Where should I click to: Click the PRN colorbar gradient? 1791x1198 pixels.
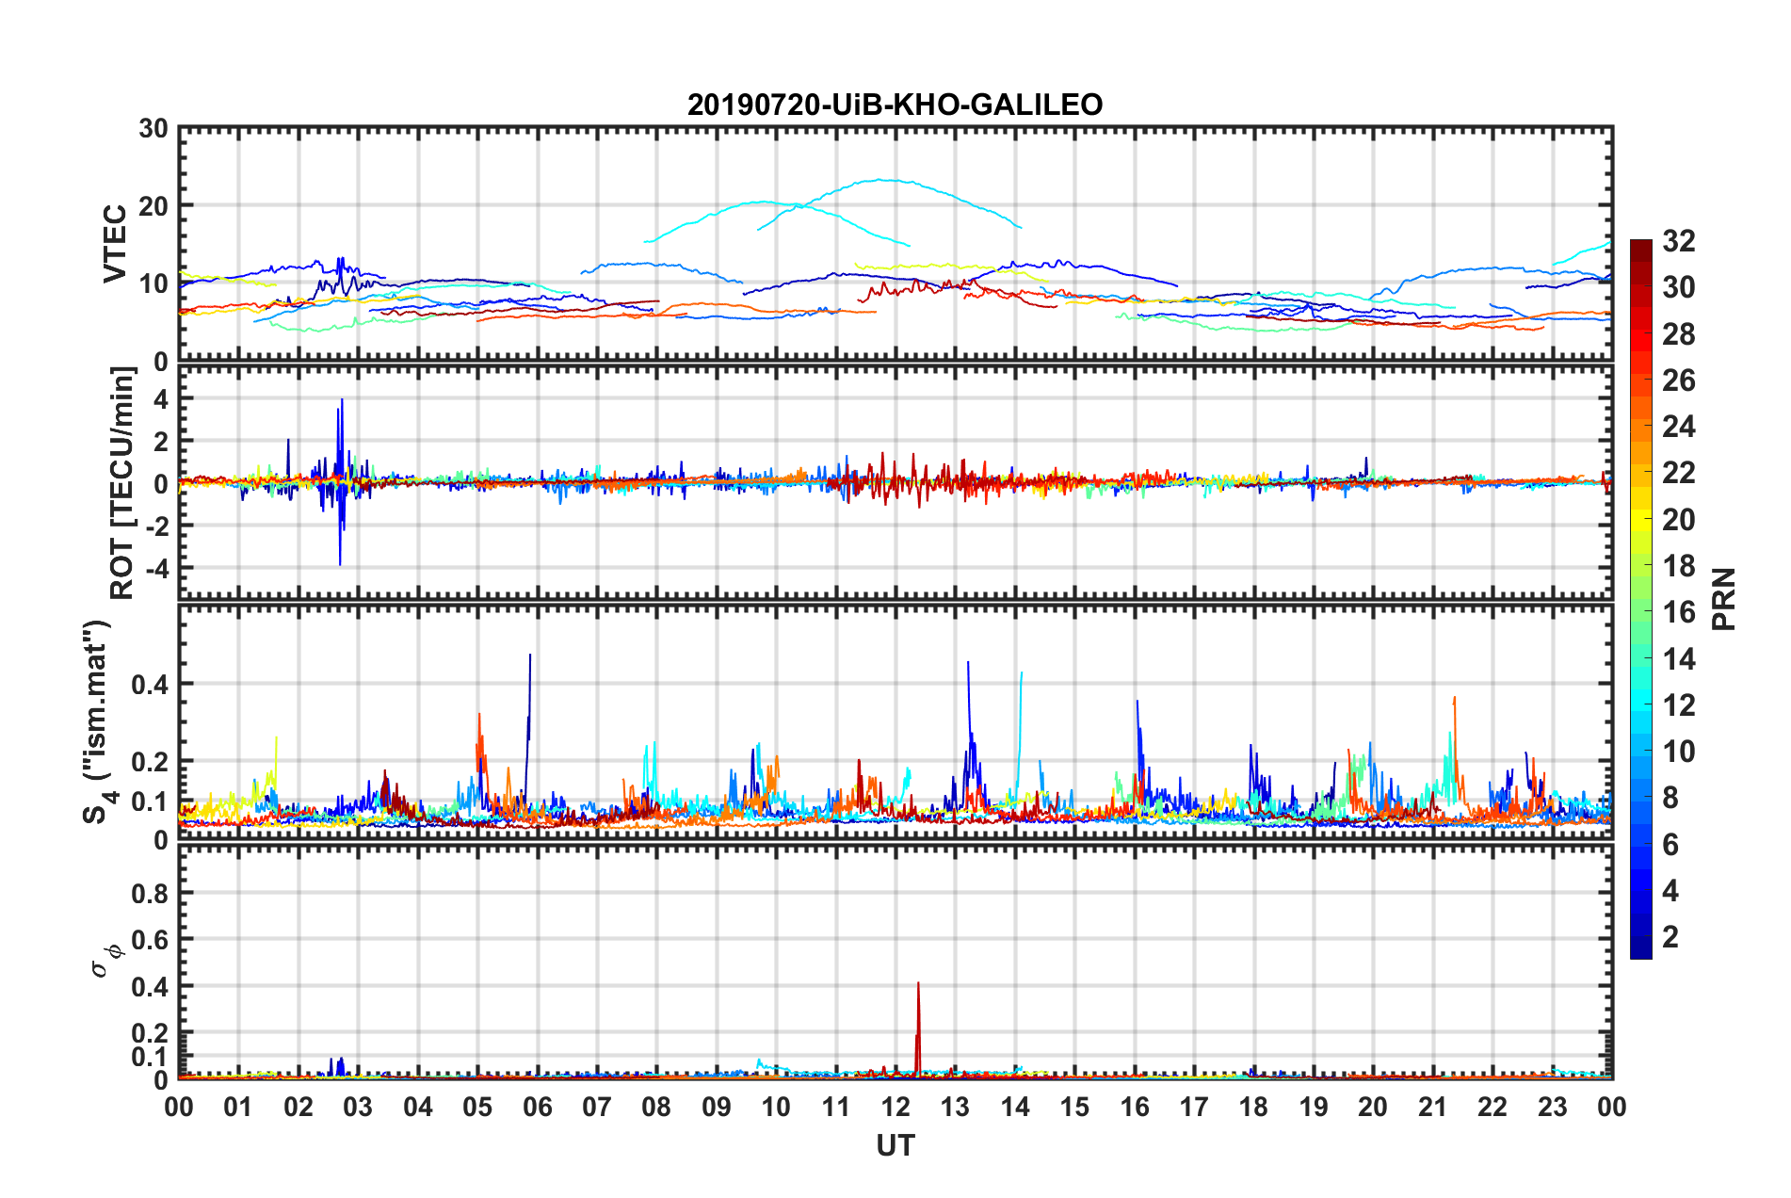(x=1641, y=599)
